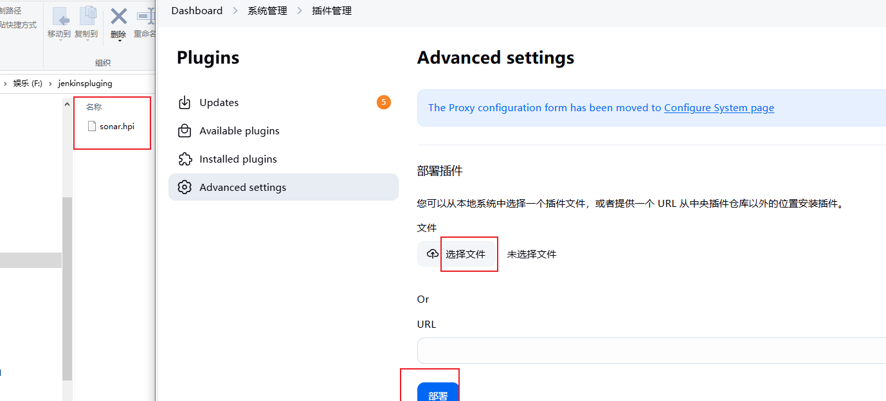The height and width of the screenshot is (401, 886).
Task: Select the Available plugins shield icon
Action: [x=185, y=130]
